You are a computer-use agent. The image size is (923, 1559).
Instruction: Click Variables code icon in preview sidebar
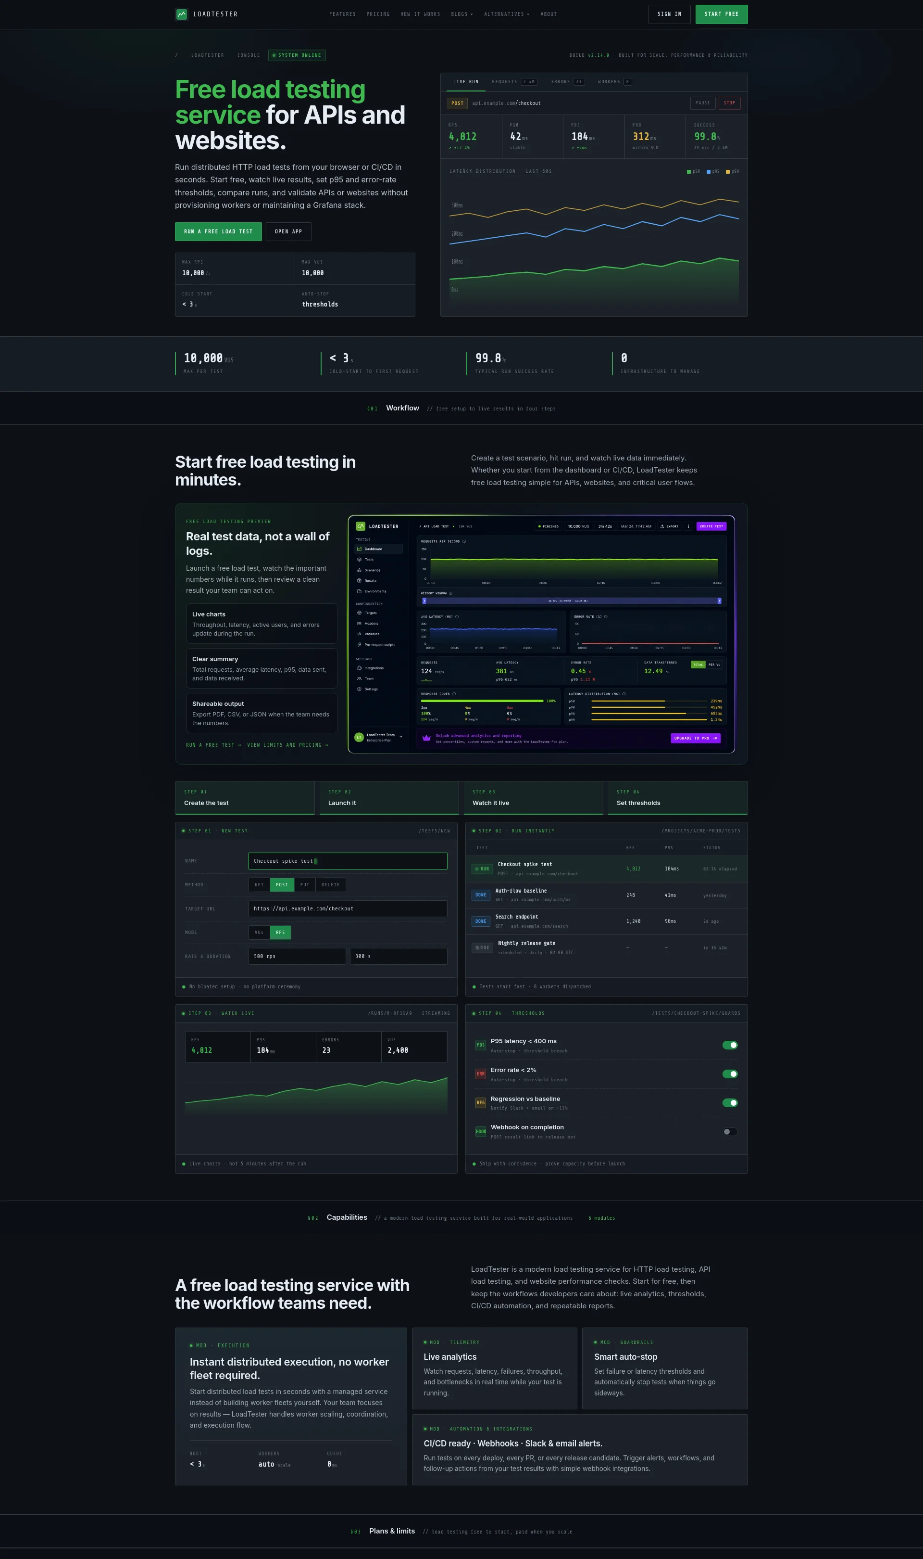(x=359, y=634)
